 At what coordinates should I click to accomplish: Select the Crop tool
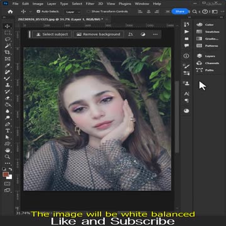tap(8, 52)
